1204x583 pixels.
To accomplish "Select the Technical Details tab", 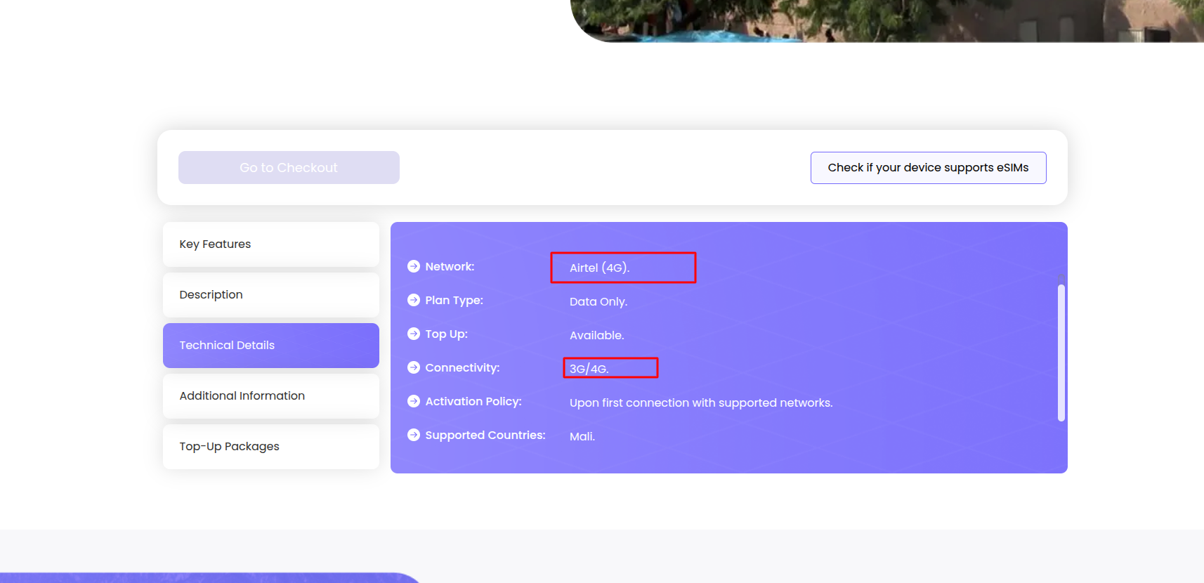I will point(270,346).
